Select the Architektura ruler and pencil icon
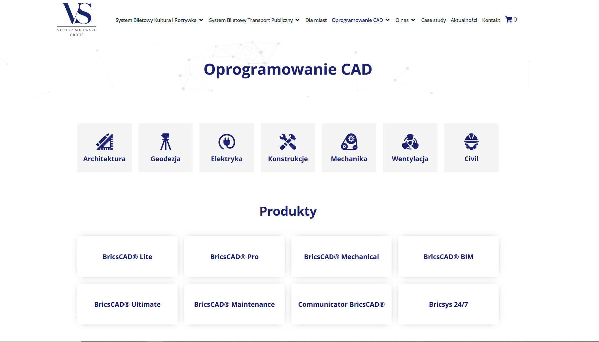This screenshot has height=342, width=599. pos(104,142)
